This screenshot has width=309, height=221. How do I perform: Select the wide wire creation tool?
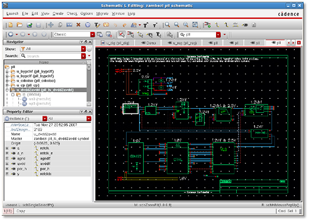226,25
